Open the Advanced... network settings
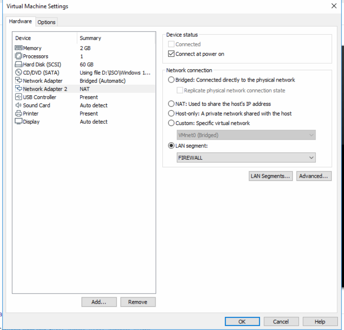 pyautogui.click(x=314, y=176)
